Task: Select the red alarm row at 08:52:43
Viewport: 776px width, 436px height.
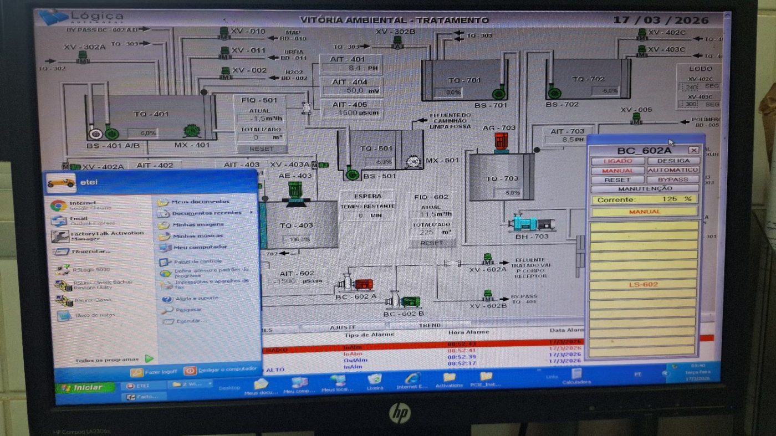Action: 488,345
